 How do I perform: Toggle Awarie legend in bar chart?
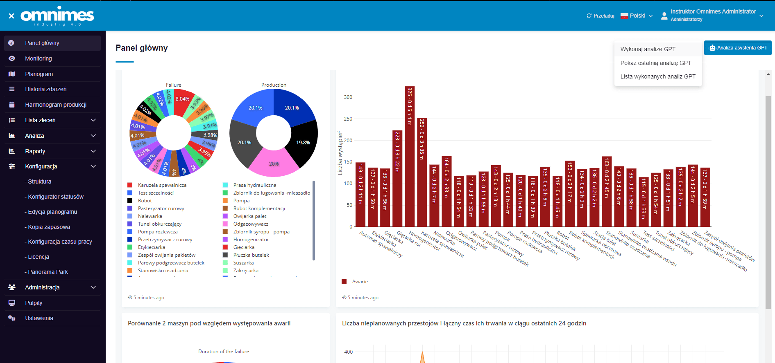point(355,282)
